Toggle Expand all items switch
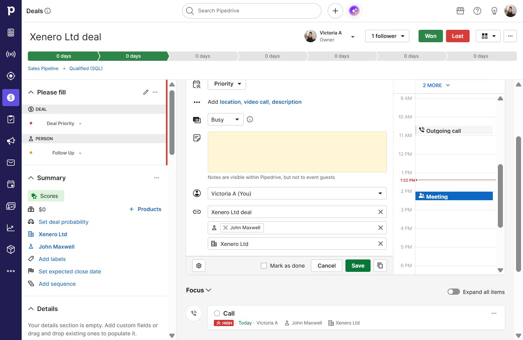Screen dimensions: 523x340 click(454, 292)
